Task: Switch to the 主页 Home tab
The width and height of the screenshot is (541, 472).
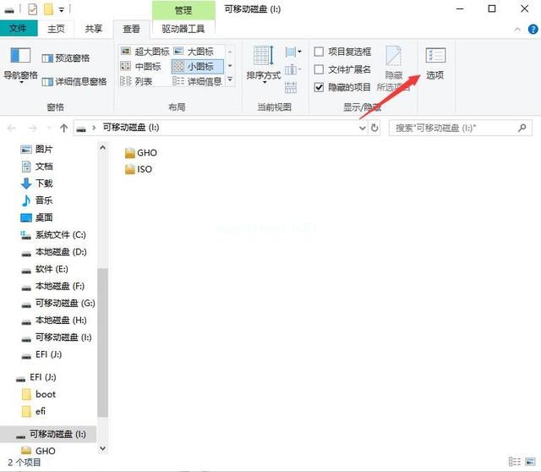Action: [x=56, y=28]
